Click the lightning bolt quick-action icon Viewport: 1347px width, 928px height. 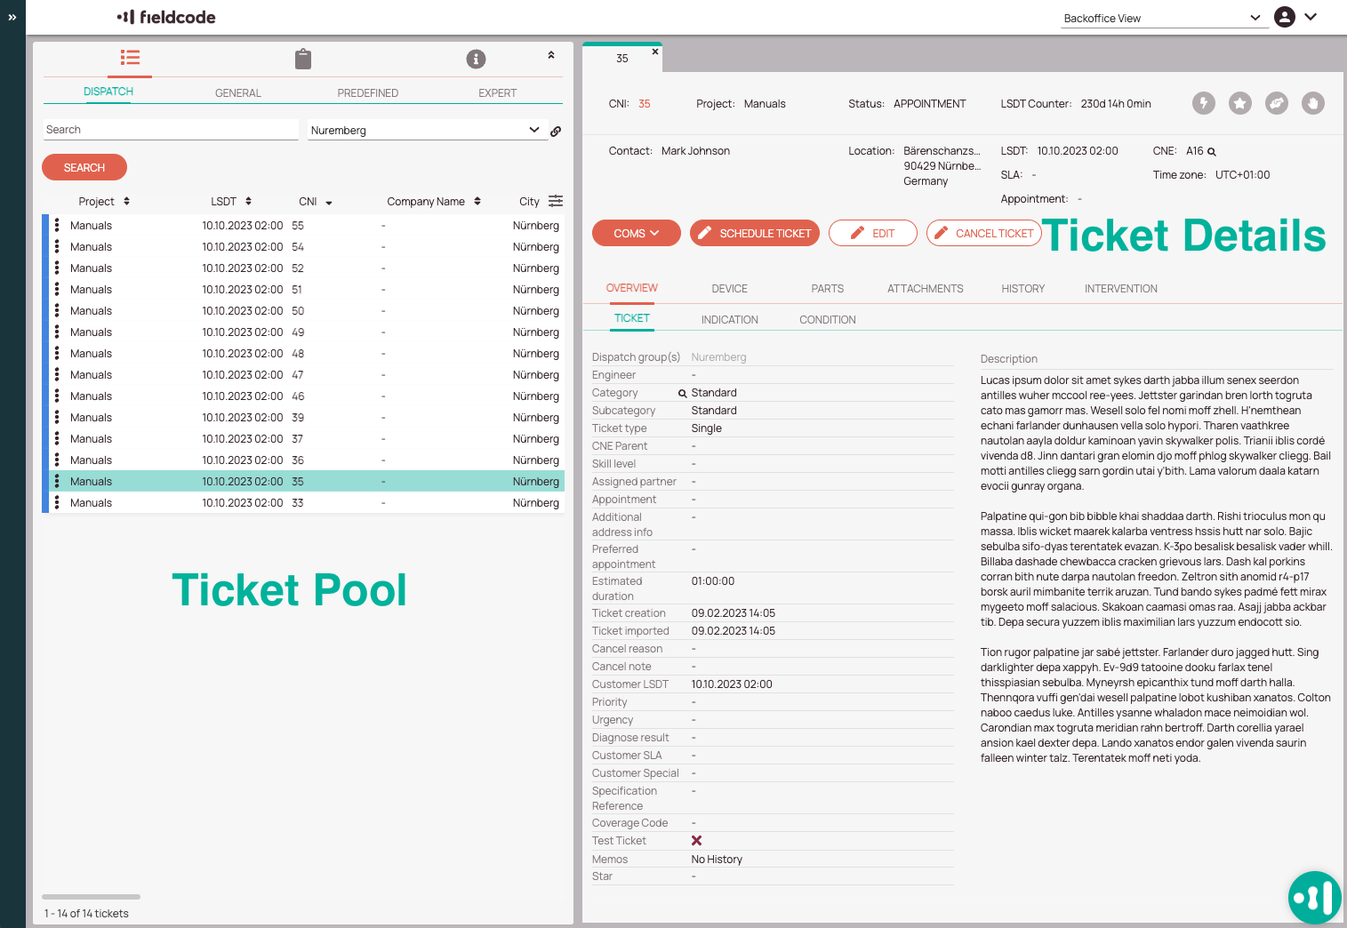[x=1203, y=103]
